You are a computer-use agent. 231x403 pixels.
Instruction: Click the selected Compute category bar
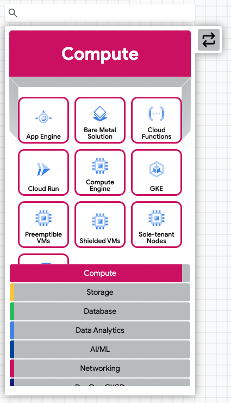(100, 273)
